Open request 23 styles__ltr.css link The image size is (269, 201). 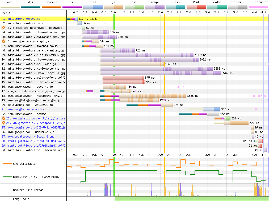(36, 118)
